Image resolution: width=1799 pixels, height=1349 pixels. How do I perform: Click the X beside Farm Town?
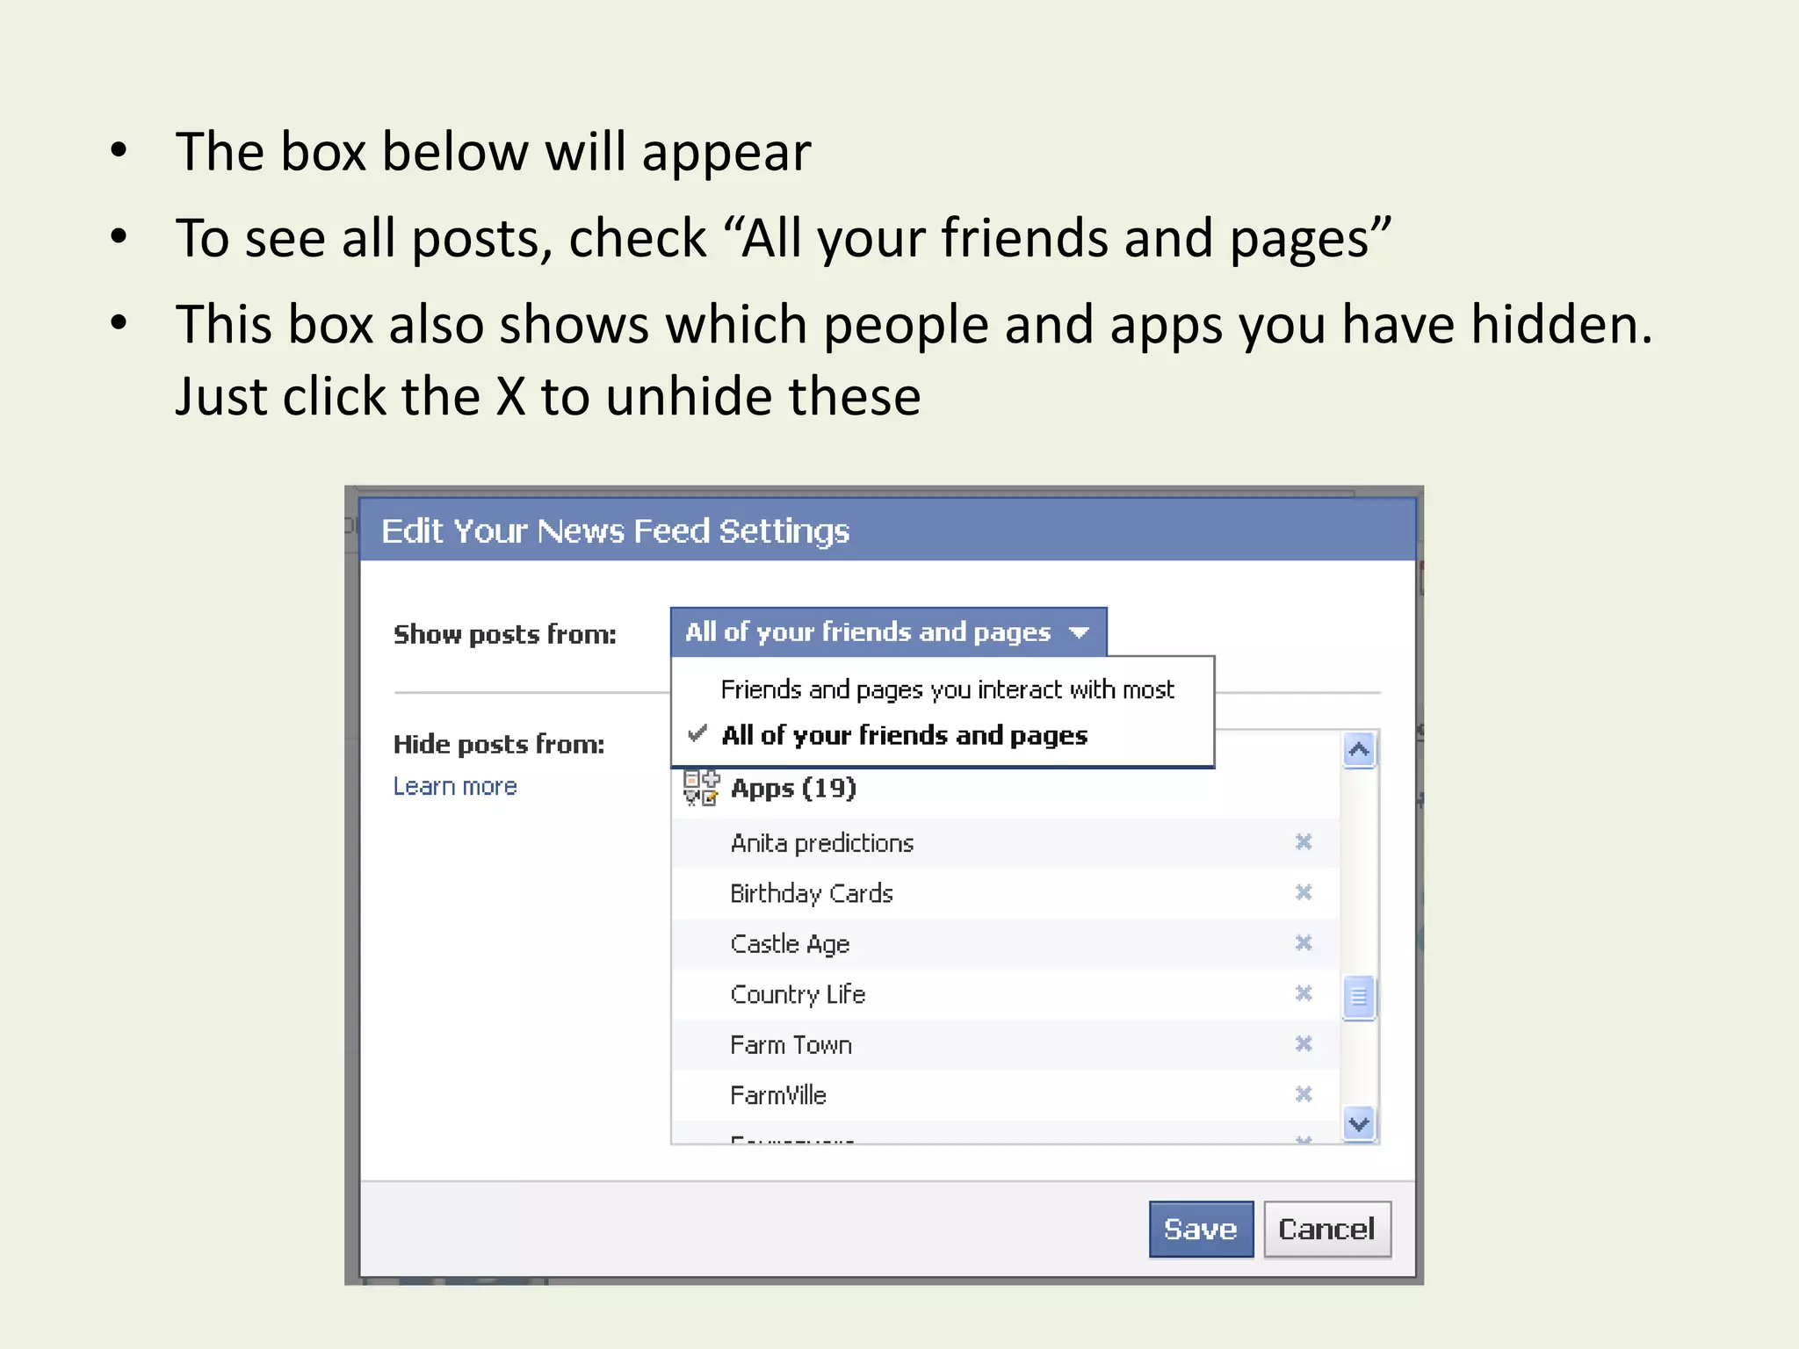pyautogui.click(x=1304, y=1043)
